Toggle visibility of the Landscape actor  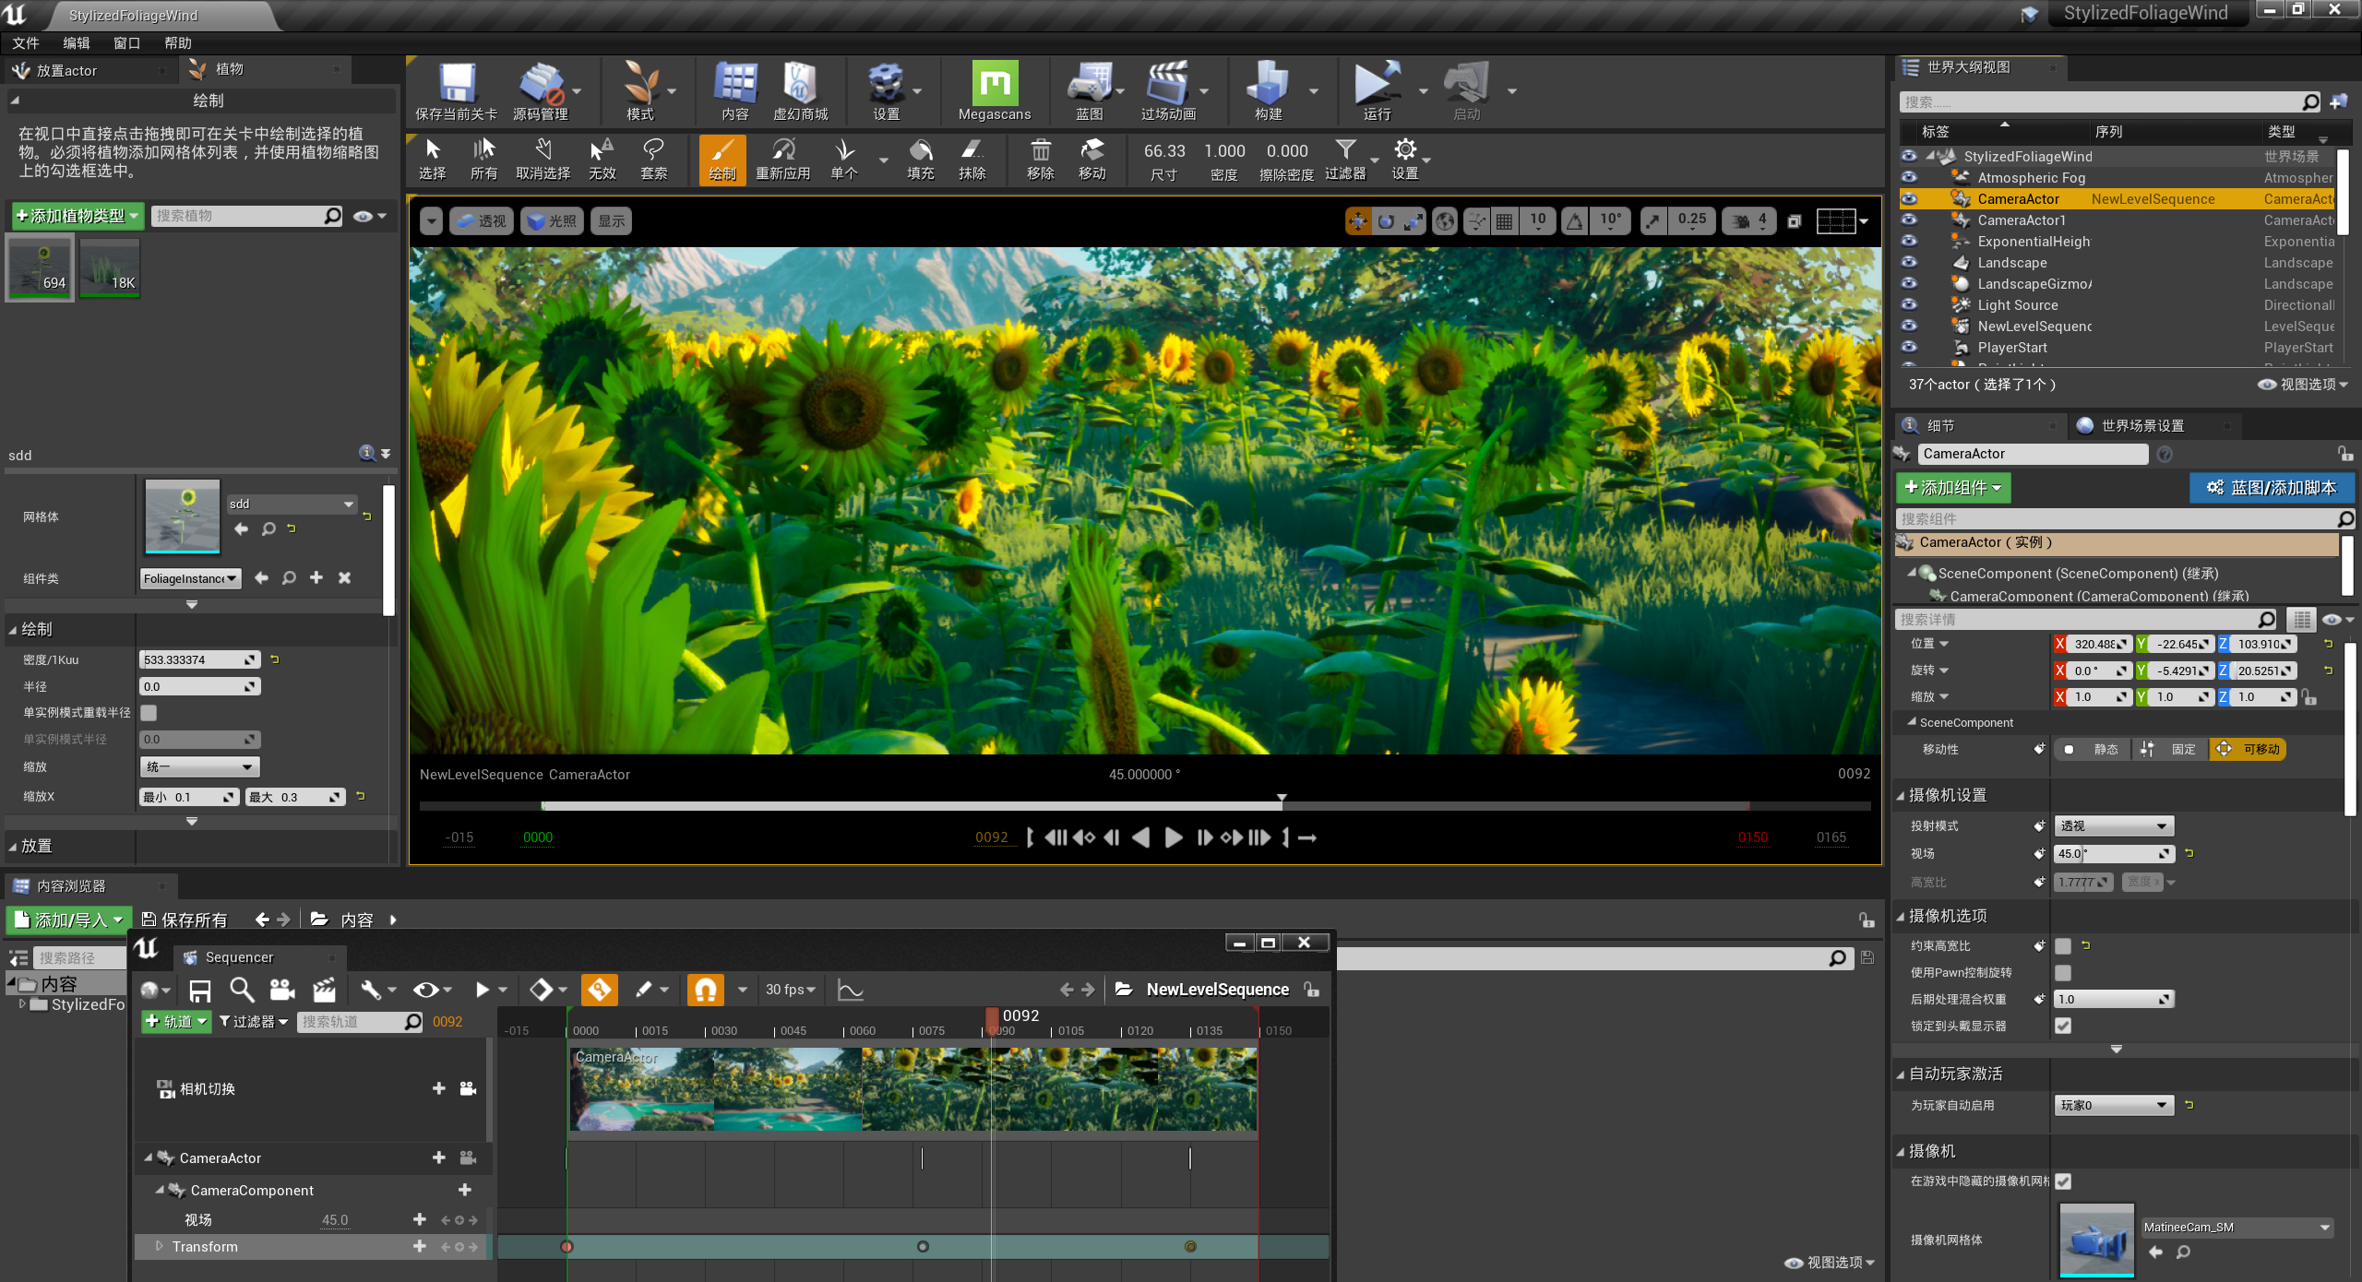point(1909,263)
